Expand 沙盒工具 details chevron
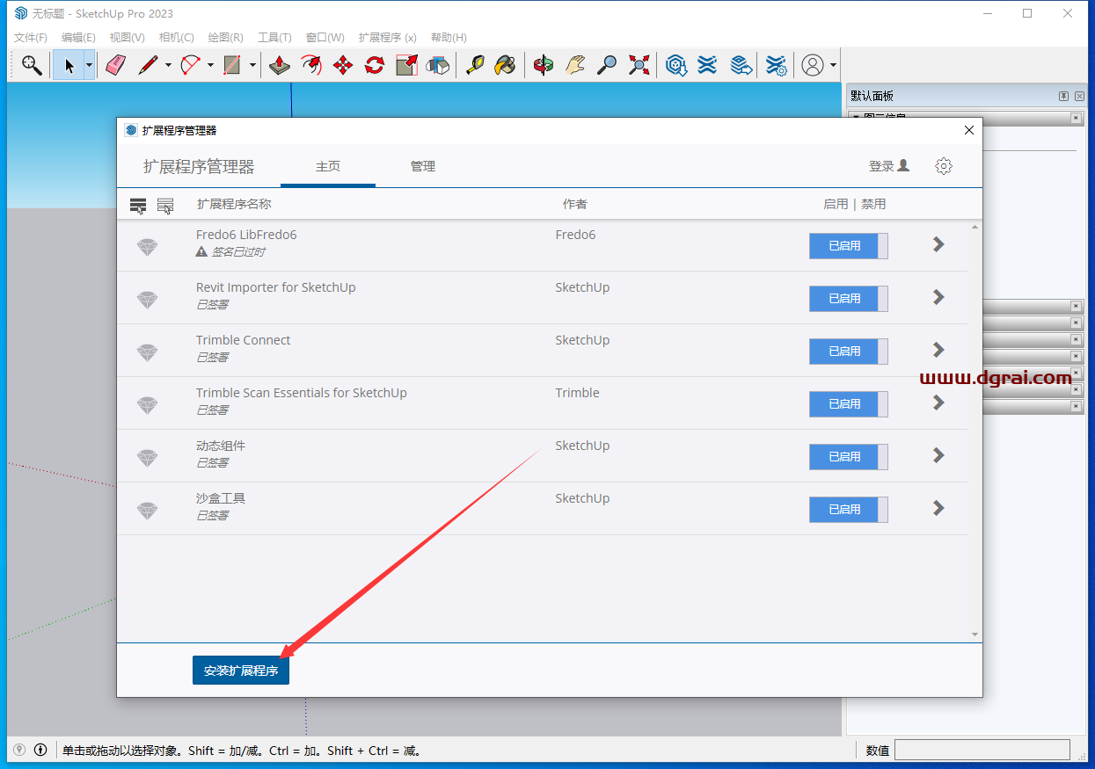This screenshot has height=769, width=1095. tap(938, 508)
